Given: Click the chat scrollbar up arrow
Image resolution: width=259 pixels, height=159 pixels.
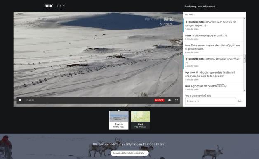Looking at the screenshot, I should (x=245, y=19).
